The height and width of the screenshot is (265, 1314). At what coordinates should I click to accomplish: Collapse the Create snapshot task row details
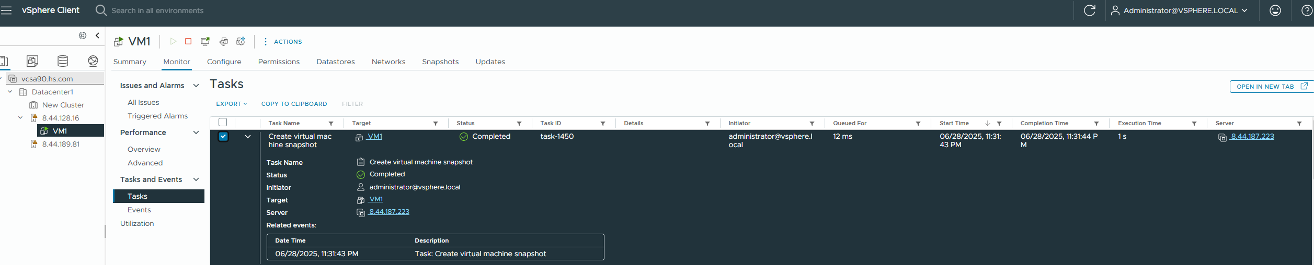click(x=248, y=137)
